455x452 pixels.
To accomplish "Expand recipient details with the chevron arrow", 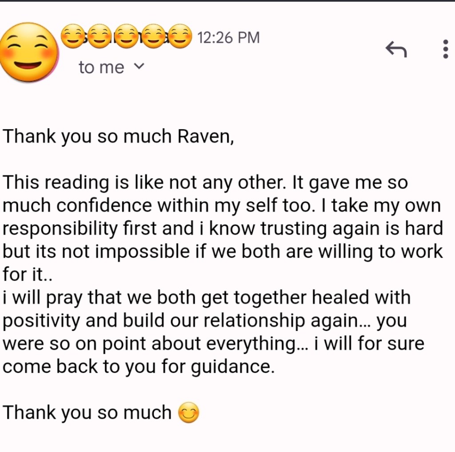I will 139,67.
